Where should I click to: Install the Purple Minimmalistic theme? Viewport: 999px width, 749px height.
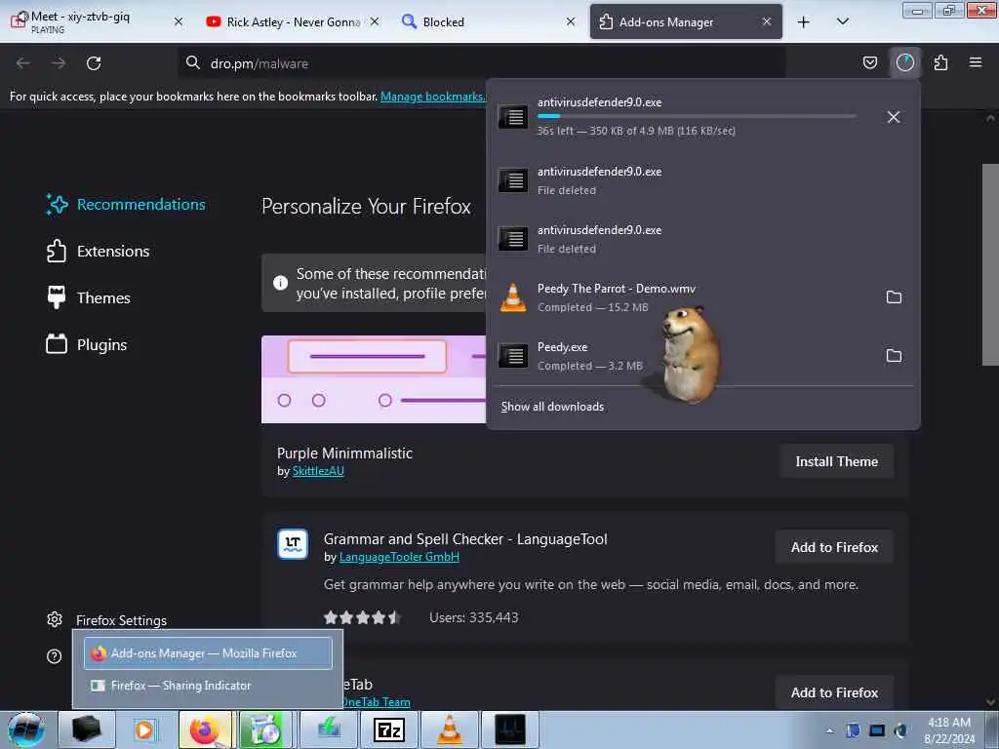click(836, 461)
